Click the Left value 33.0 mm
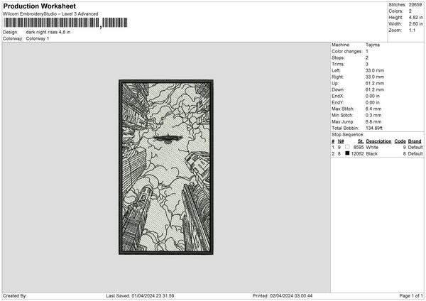The height and width of the screenshot is (301, 426). pyautogui.click(x=375, y=70)
